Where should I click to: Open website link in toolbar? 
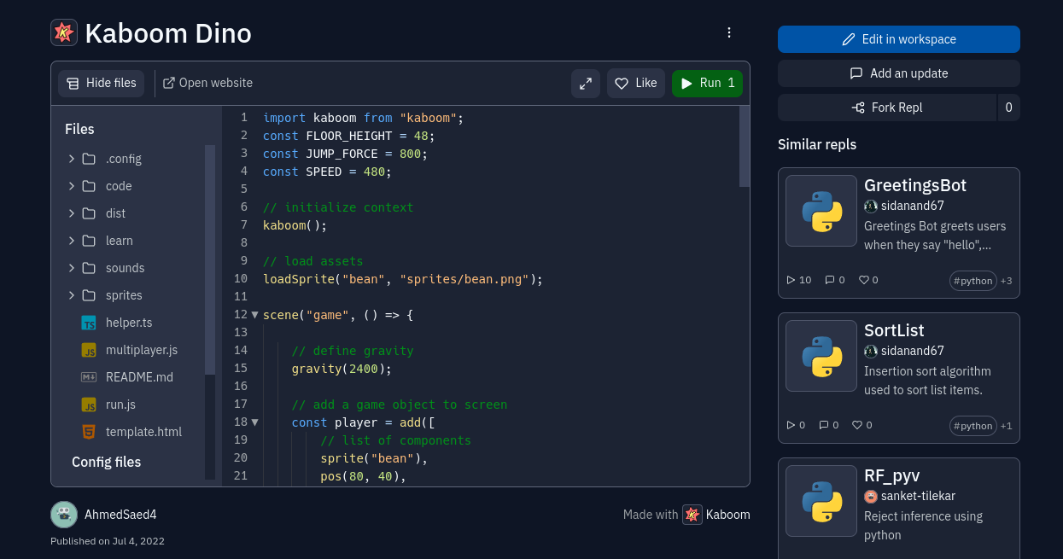pyautogui.click(x=208, y=84)
